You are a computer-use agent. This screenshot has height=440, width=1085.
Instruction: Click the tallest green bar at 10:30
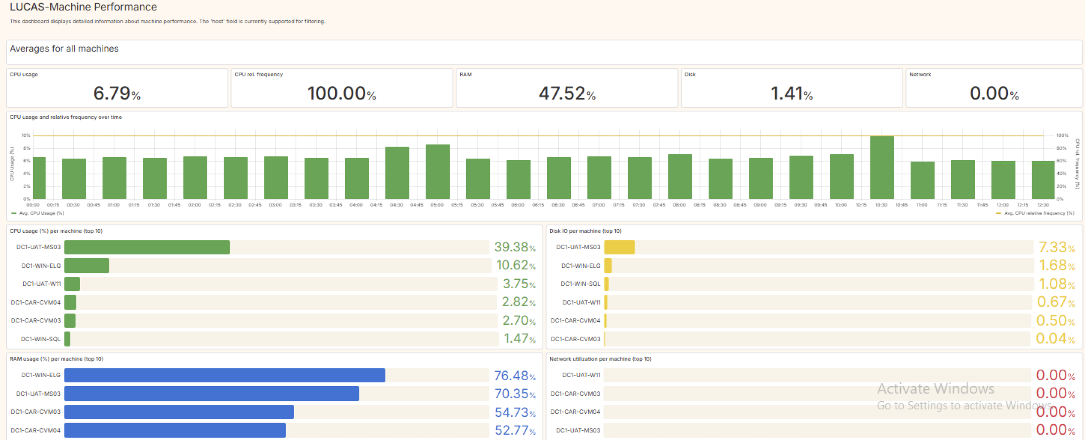pos(882,167)
